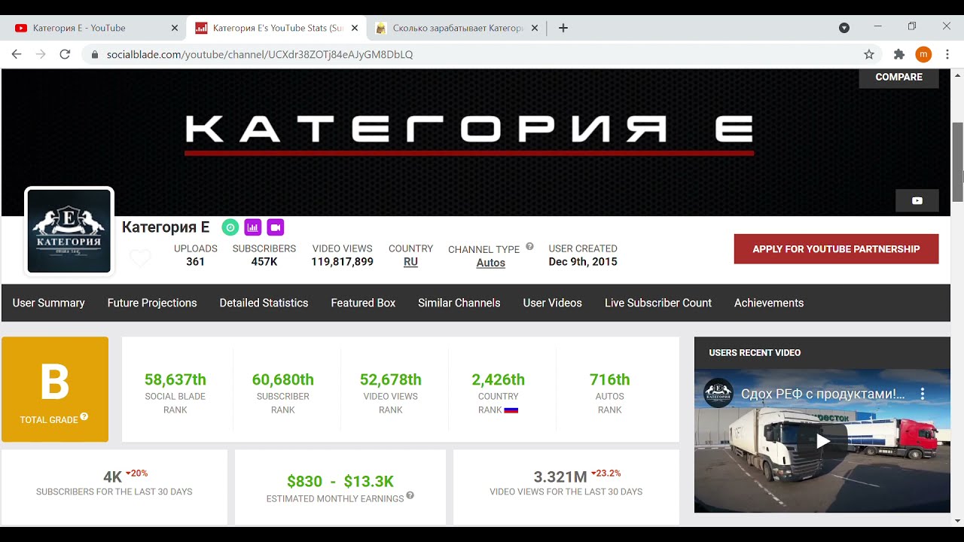Screen dimensions: 964x542
Task: Close the Категория Е - YouTube tab
Action: pyautogui.click(x=175, y=28)
